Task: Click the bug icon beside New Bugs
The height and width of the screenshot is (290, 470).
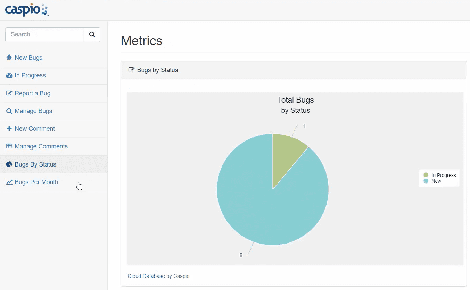Action: [x=9, y=58]
